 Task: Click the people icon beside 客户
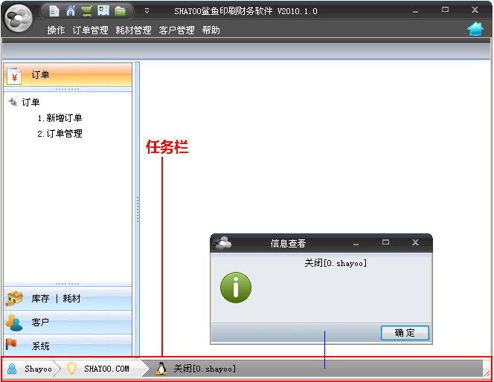[14, 323]
